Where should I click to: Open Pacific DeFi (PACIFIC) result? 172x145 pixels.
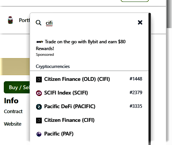coord(89,107)
